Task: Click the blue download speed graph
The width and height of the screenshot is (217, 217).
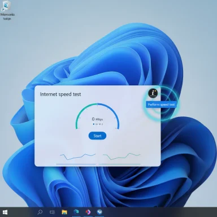Action: (77, 157)
